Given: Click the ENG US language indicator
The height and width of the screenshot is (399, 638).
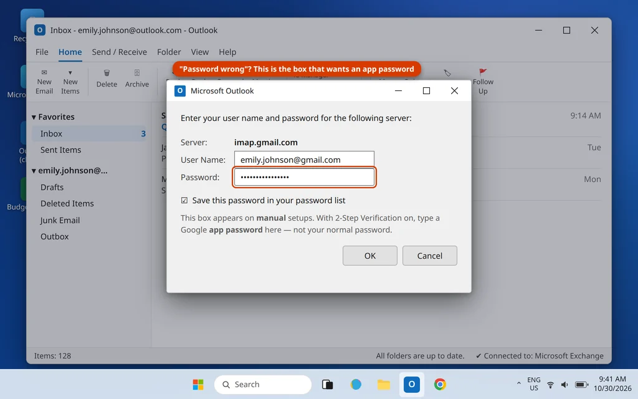Looking at the screenshot, I should [x=533, y=384].
